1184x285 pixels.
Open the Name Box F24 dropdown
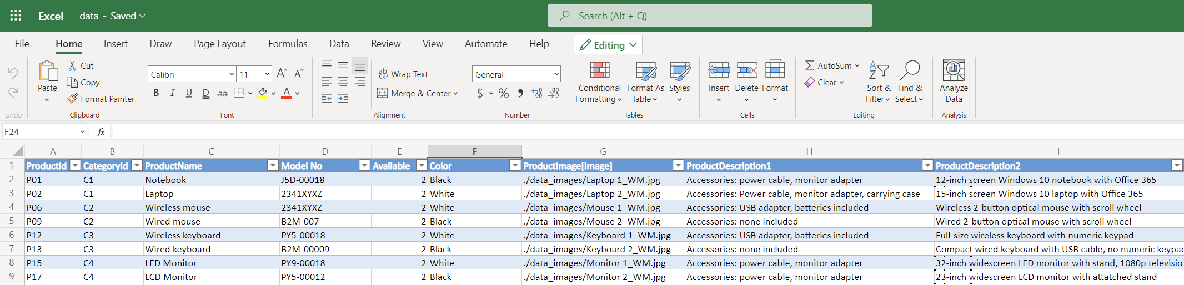pos(82,131)
